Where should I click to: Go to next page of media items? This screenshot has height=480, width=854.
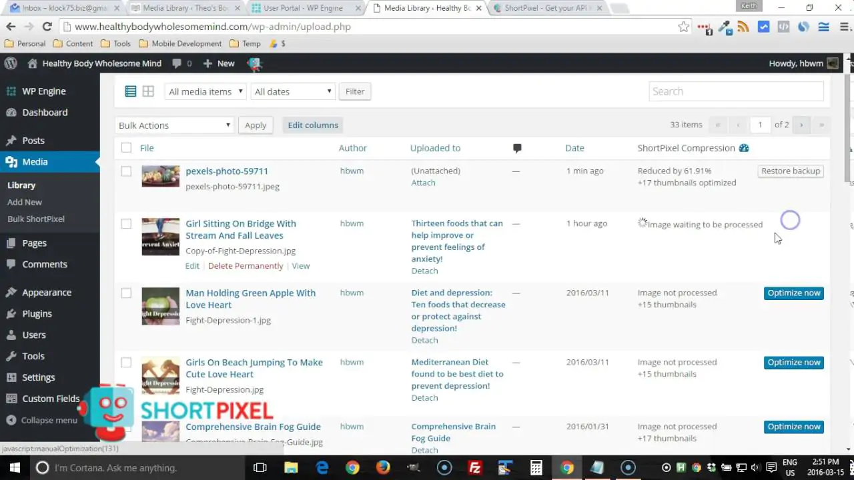pyautogui.click(x=801, y=125)
